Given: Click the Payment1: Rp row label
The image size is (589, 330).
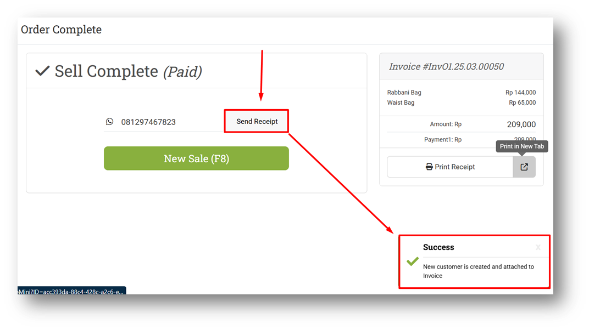Looking at the screenshot, I should tap(443, 140).
